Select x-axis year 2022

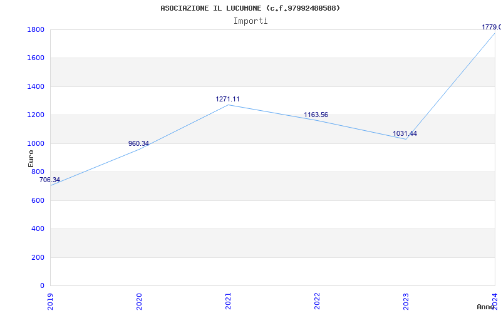pos(317,301)
